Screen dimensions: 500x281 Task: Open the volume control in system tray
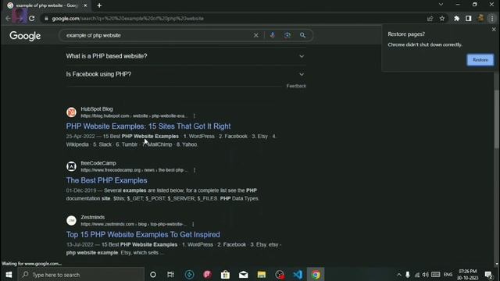click(x=425, y=275)
